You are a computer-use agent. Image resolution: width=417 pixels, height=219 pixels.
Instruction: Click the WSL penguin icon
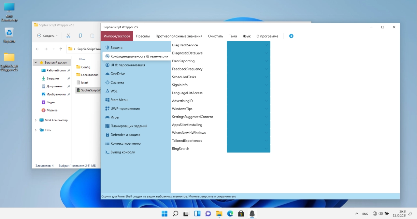(108, 91)
